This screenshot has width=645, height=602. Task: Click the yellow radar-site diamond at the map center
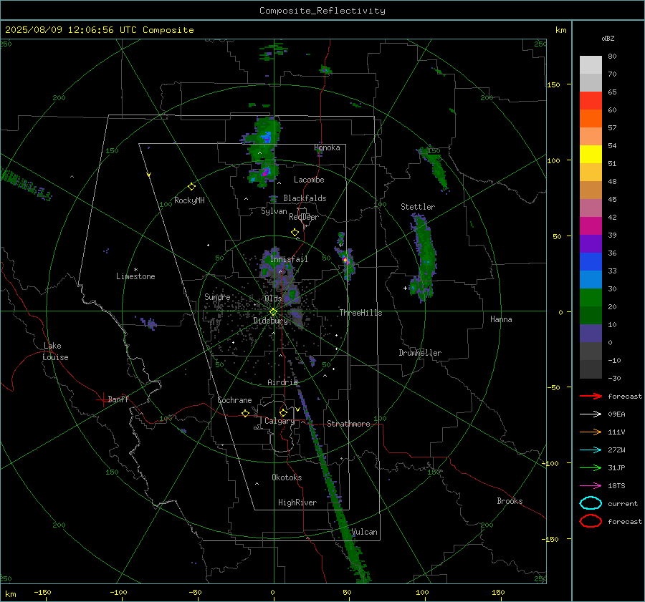tap(274, 312)
